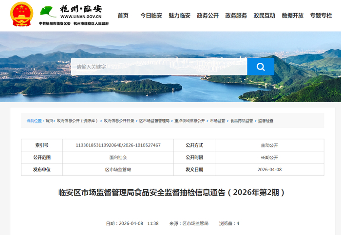Click 区市场监督管理局 breadcrumb link

tap(154, 121)
